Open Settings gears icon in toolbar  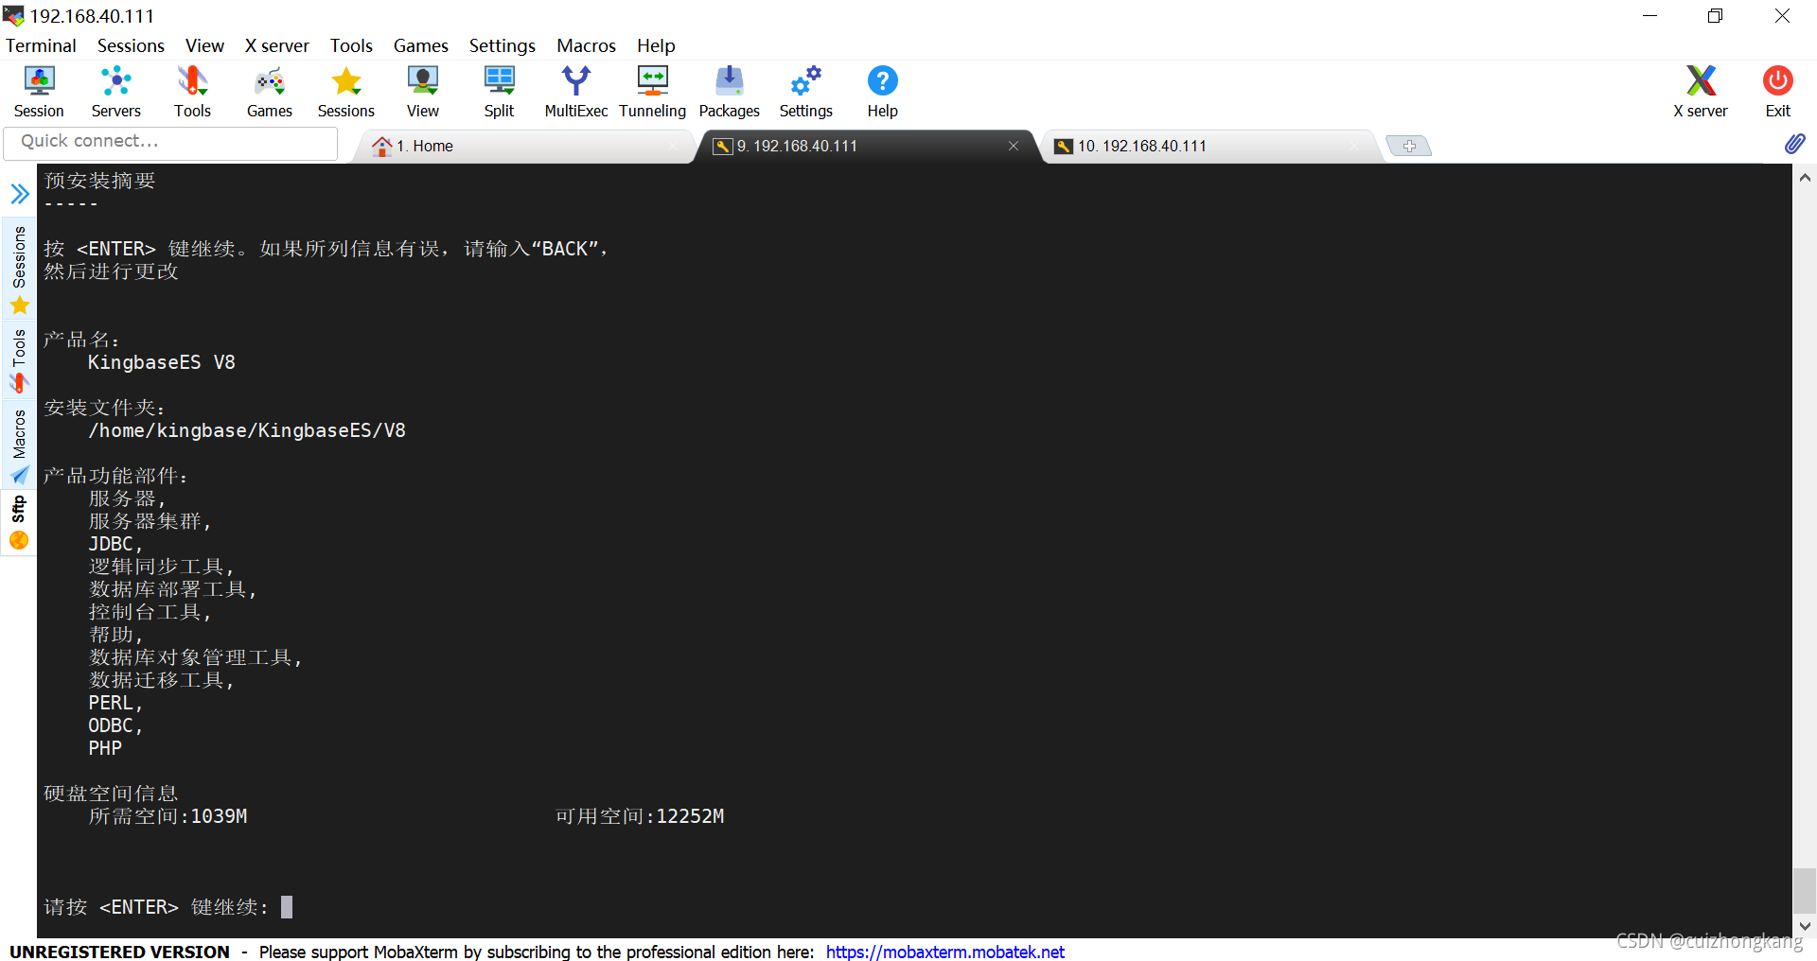[805, 92]
